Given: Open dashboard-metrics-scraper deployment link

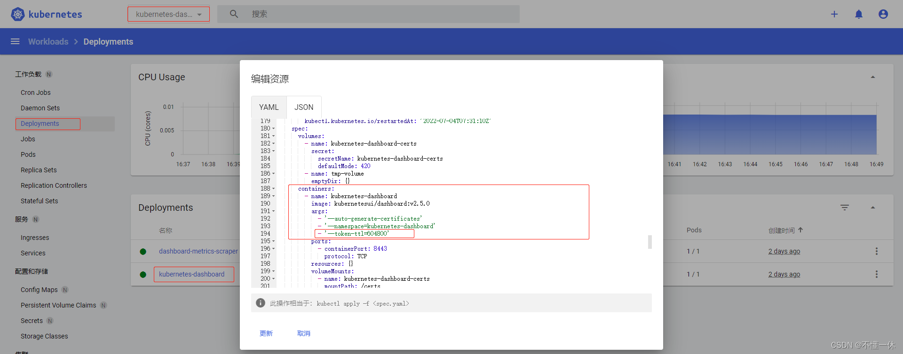Looking at the screenshot, I should pyautogui.click(x=198, y=251).
